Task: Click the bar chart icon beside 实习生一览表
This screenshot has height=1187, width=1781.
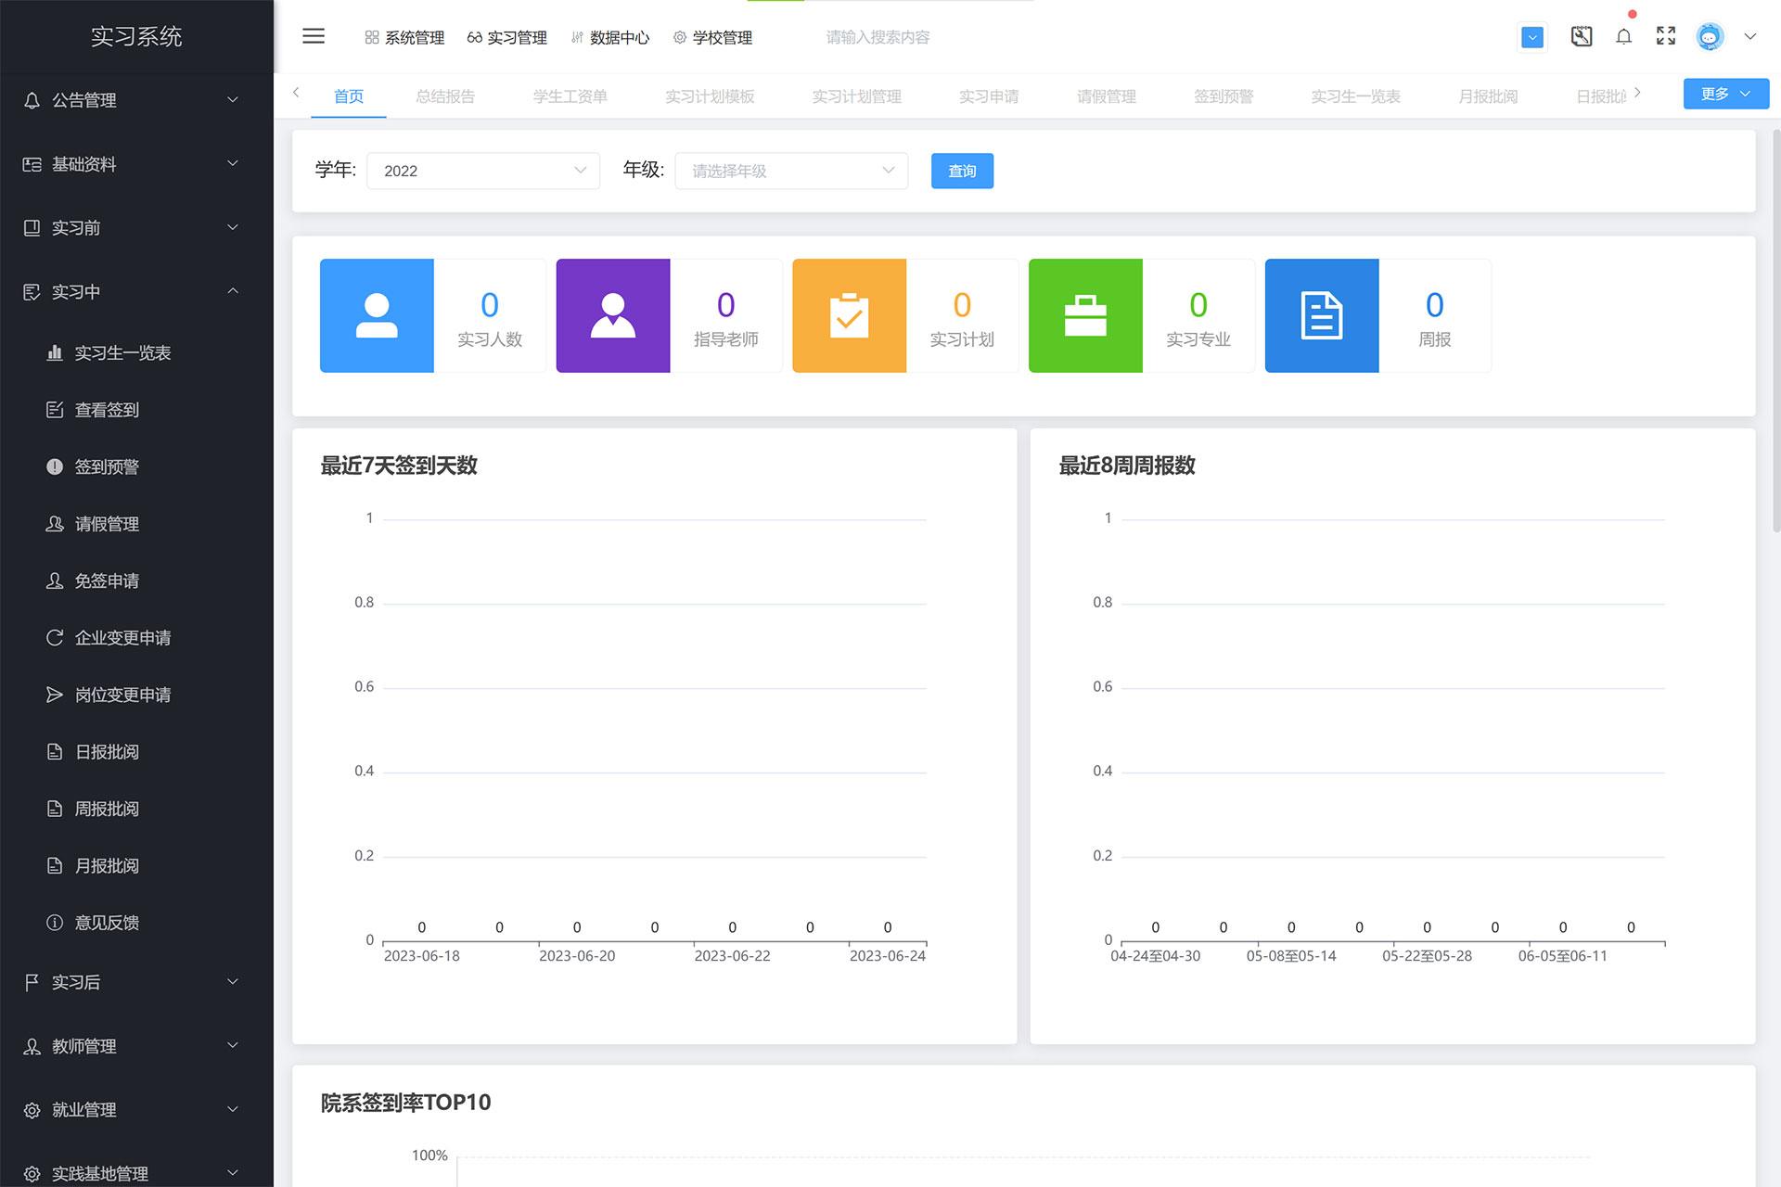Action: tap(55, 352)
